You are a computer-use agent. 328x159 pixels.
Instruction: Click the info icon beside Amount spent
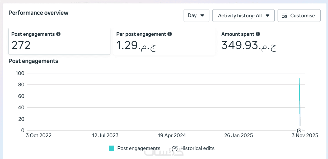click(x=258, y=34)
